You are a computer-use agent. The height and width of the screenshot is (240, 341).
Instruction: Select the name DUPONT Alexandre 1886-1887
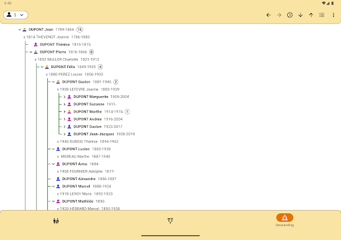89,179
